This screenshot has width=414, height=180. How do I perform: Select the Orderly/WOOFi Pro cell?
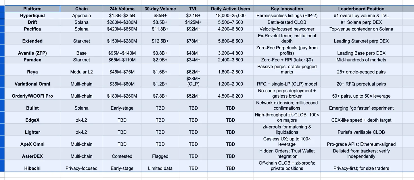click(32, 96)
